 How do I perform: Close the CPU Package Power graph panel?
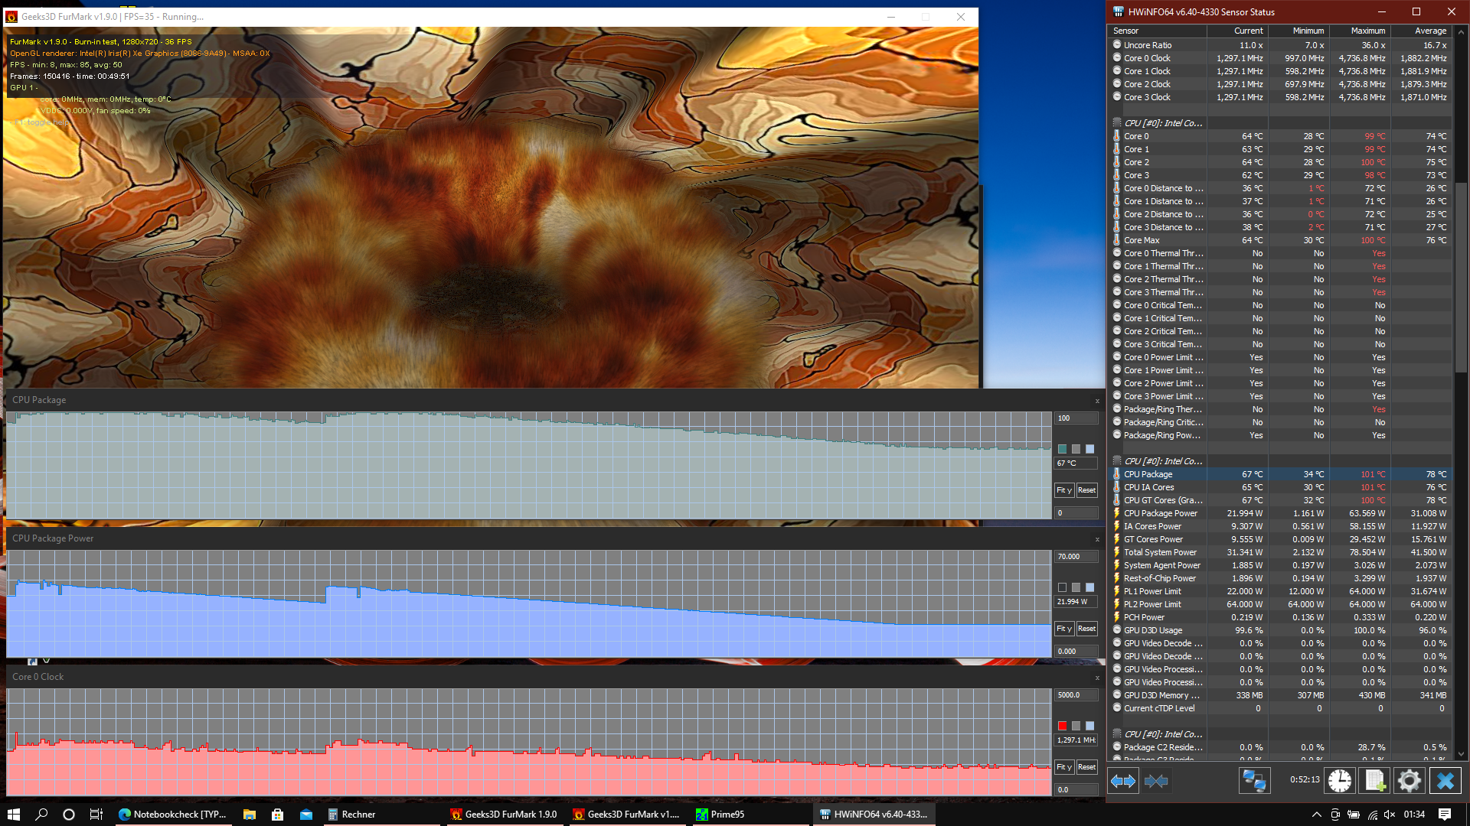[1097, 539]
